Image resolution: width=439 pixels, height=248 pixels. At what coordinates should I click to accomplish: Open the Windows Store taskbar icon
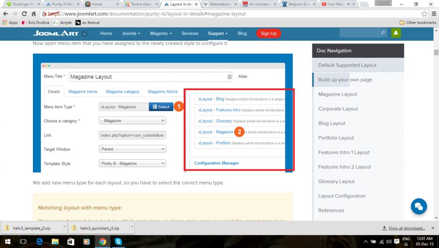70,242
